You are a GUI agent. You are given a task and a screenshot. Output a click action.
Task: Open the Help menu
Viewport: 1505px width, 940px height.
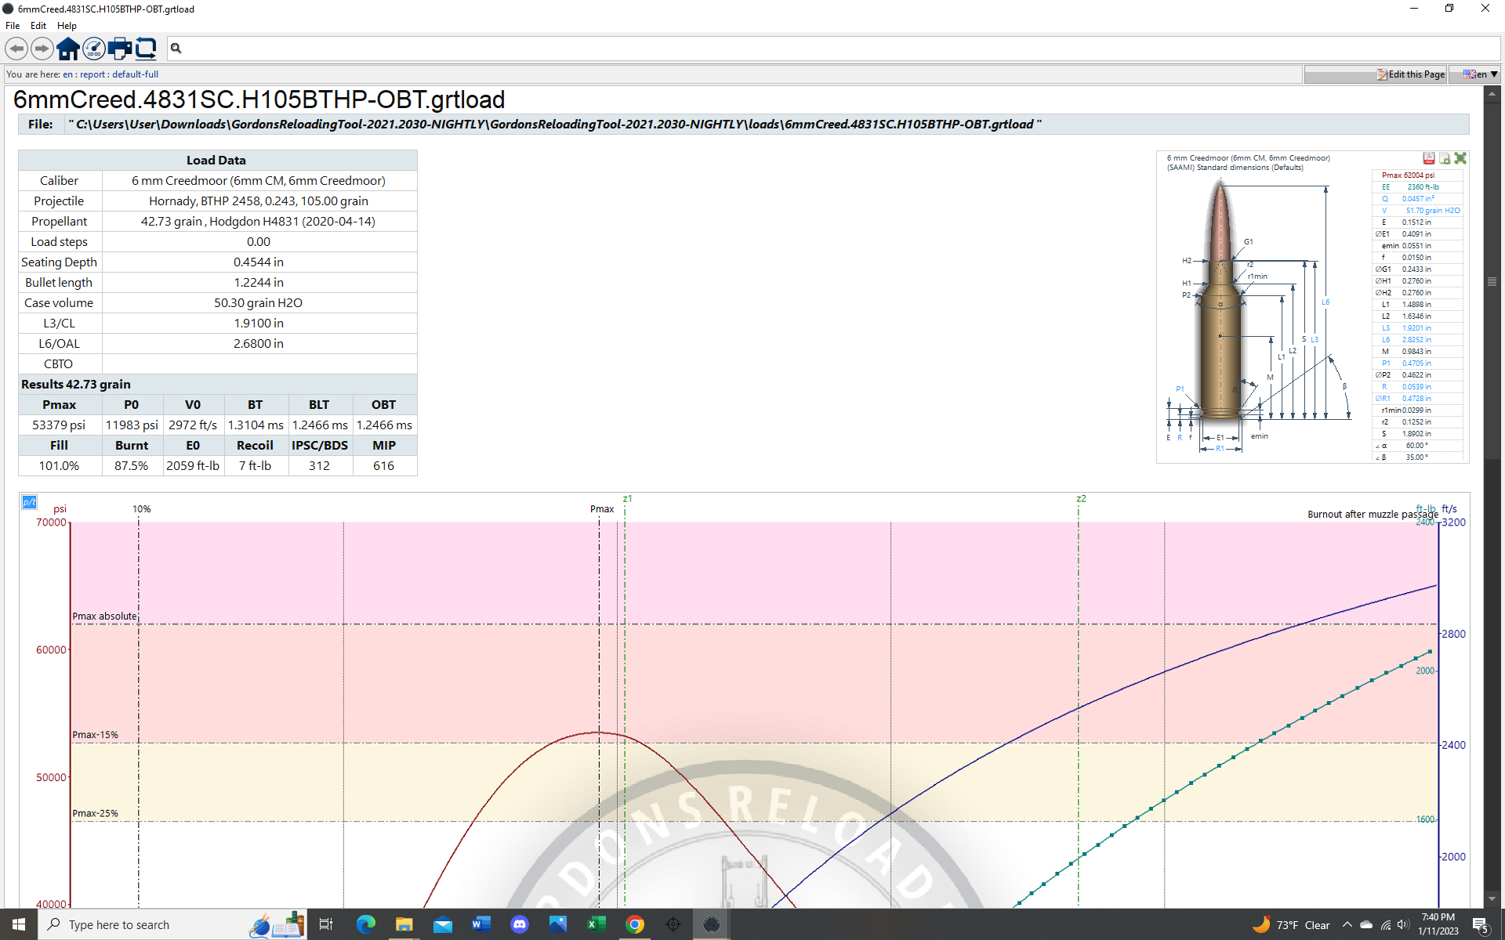tap(67, 26)
